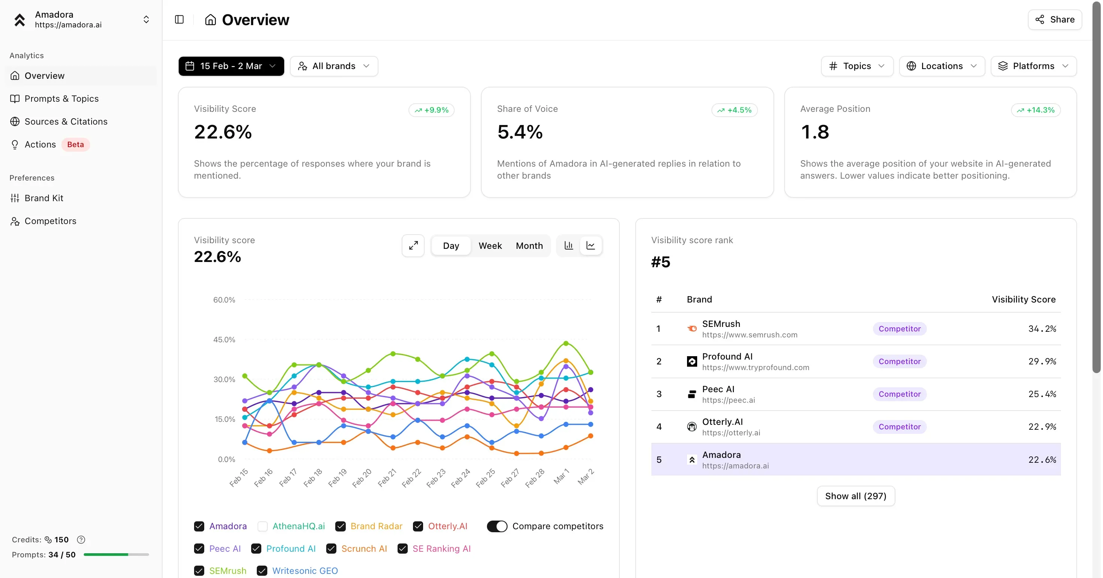Switch the chart to bar view
Image resolution: width=1103 pixels, height=578 pixels.
(569, 246)
